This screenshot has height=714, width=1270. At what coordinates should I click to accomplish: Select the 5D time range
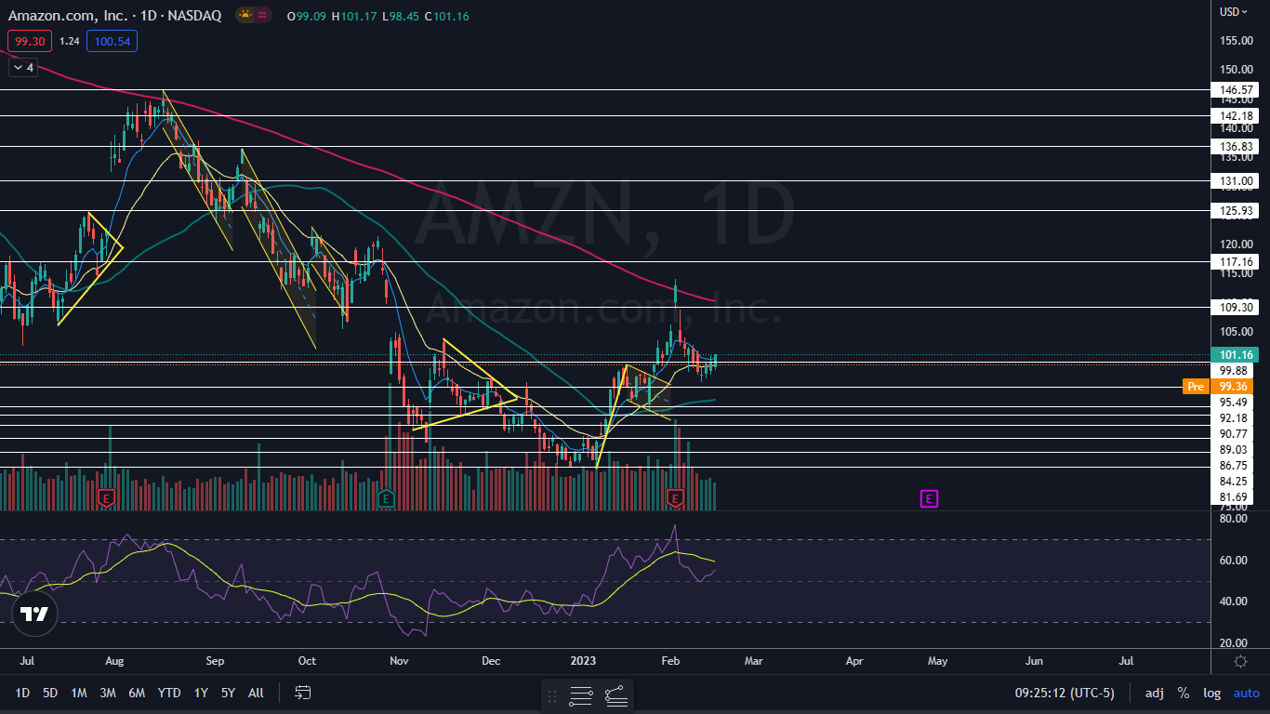(50, 693)
